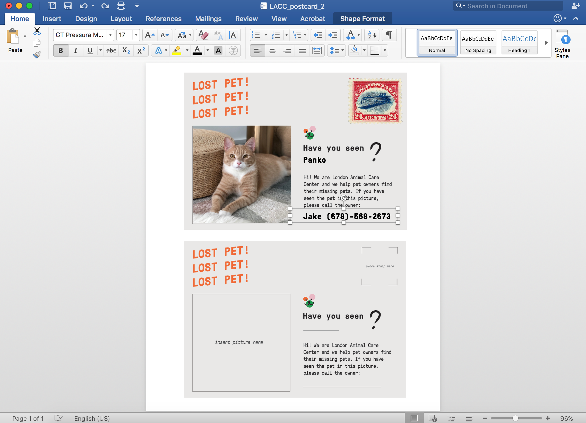
Task: Go to the Mailings tab
Action: 208,19
